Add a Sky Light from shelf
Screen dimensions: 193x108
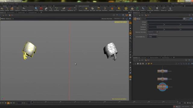[x=132, y=9]
